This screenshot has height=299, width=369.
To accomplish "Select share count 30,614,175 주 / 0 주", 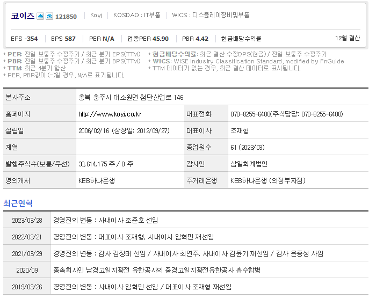I will tap(106, 164).
